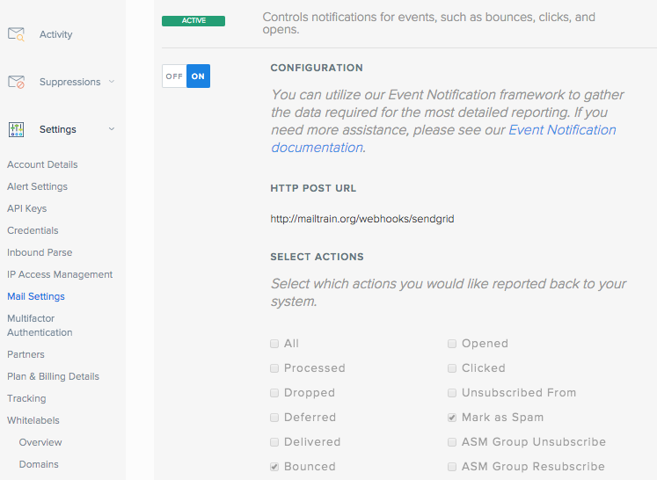Expand the Suppressions menu chevron

click(112, 82)
